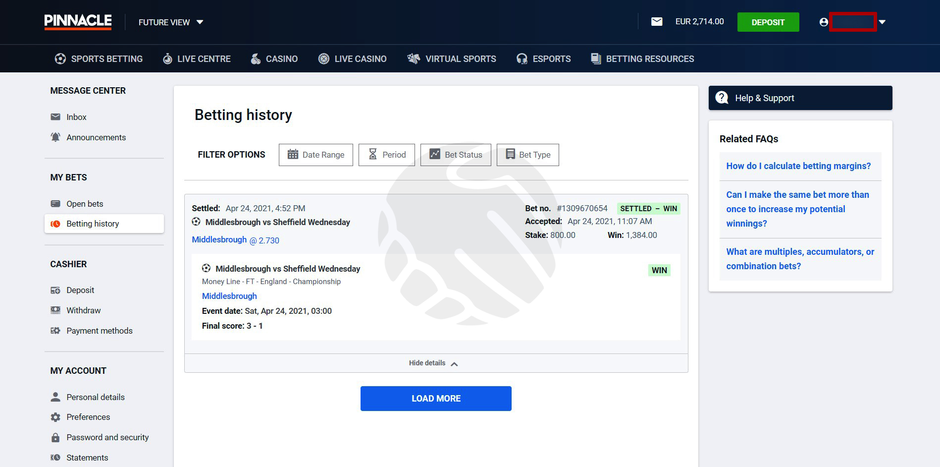Open the Period filter
This screenshot has width=940, height=467.
(387, 155)
